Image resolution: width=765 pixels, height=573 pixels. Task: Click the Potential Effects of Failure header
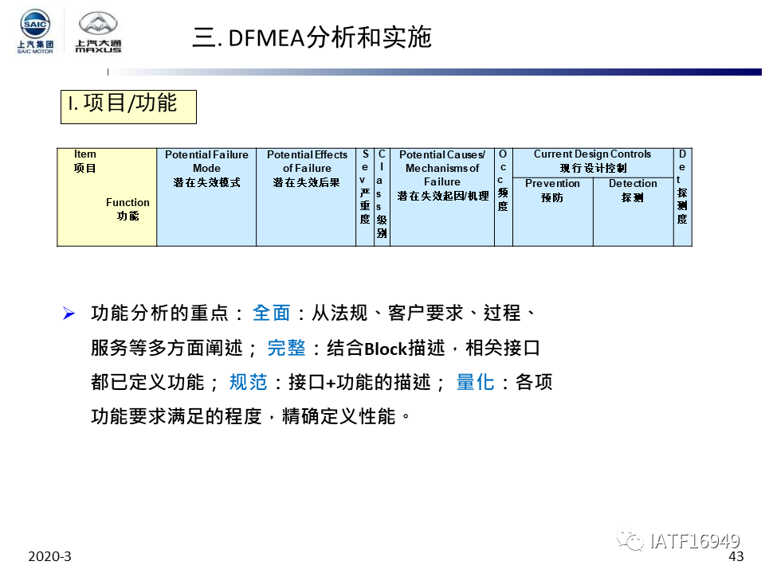306,197
